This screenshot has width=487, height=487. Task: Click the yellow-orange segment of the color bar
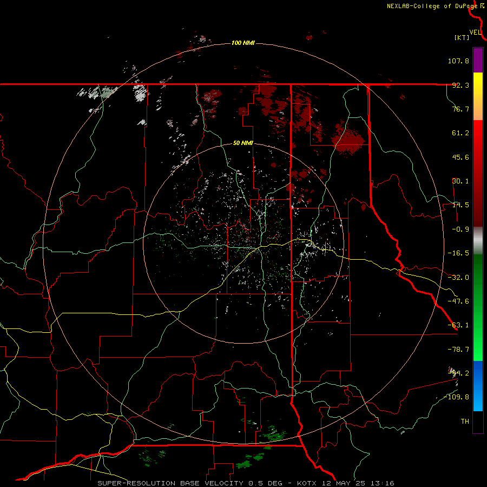pos(478,96)
